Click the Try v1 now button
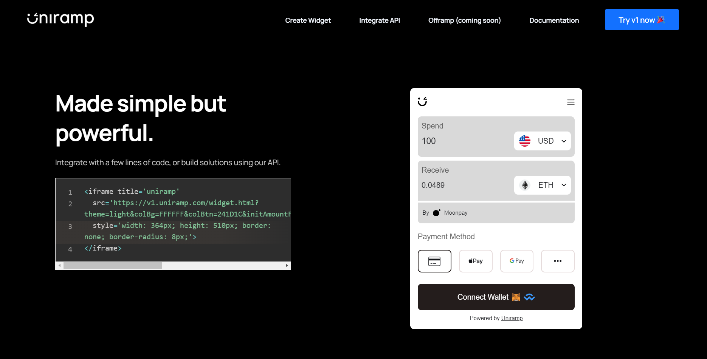Screen dimensions: 707x359 coord(642,20)
